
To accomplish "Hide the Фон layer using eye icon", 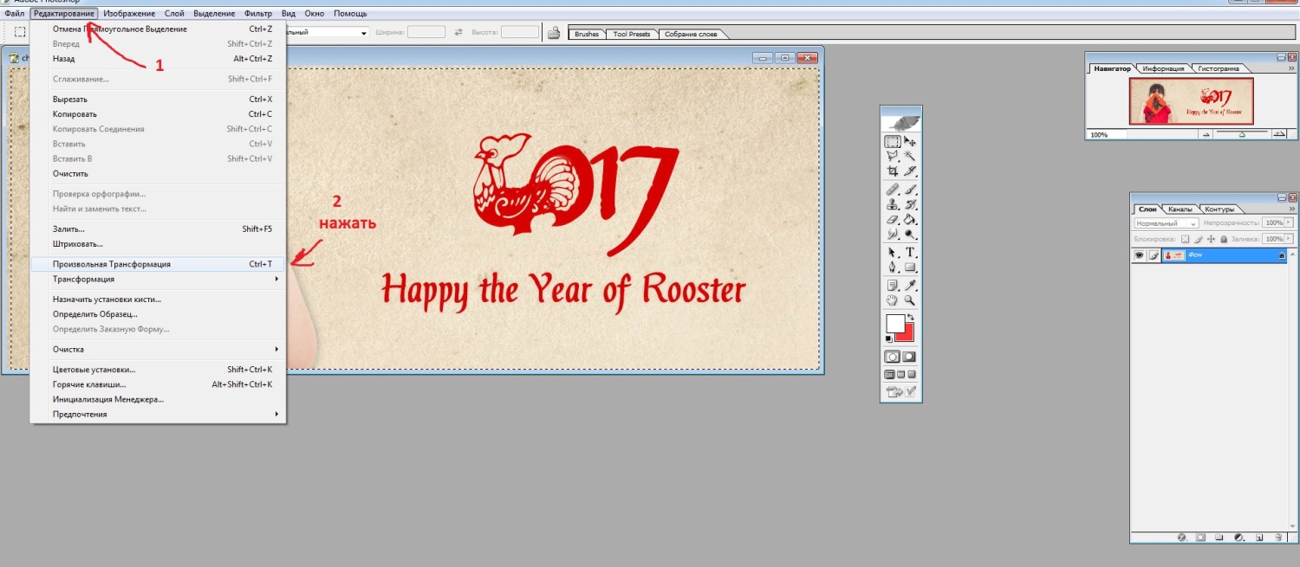I will click(1140, 255).
